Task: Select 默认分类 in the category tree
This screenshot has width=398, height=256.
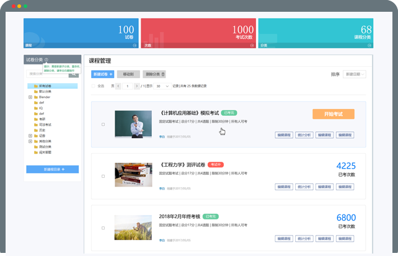Action: coord(45,91)
